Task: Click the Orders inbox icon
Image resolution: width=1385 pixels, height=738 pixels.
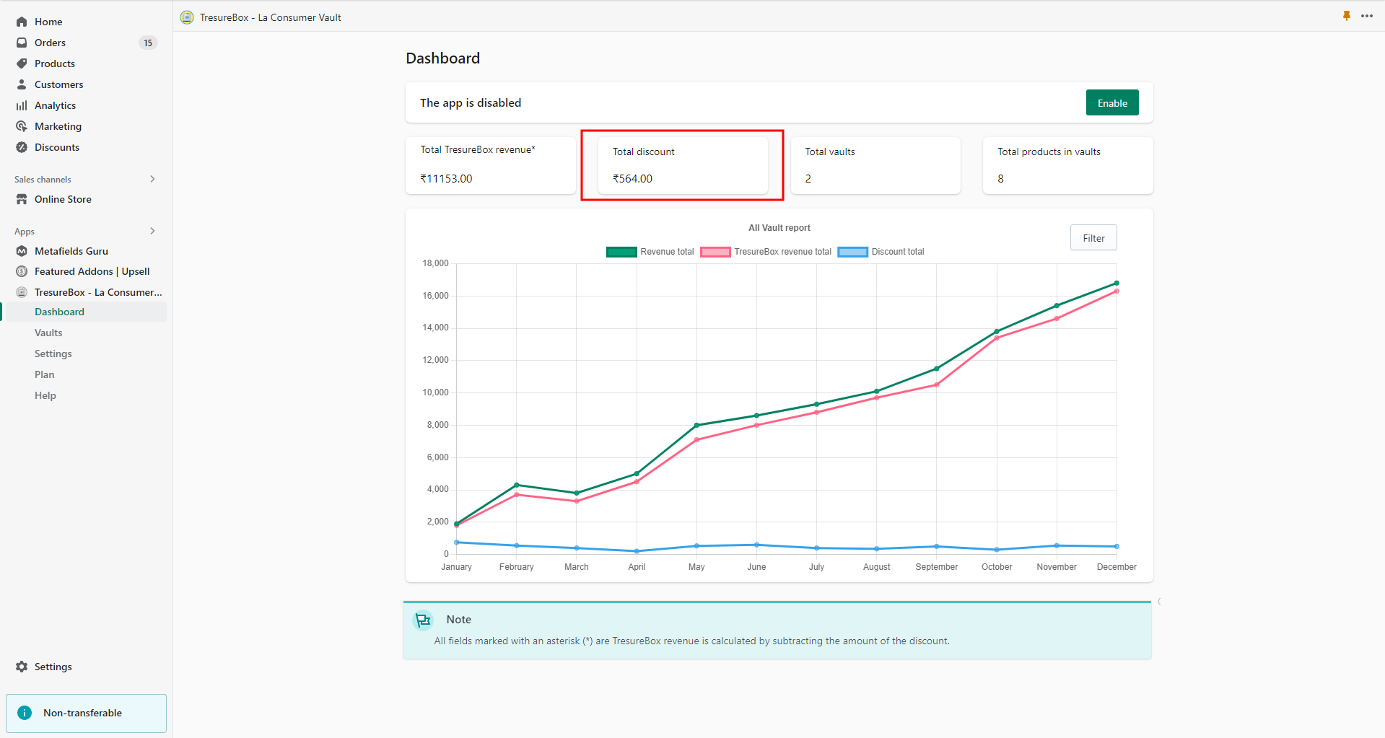Action: (22, 43)
